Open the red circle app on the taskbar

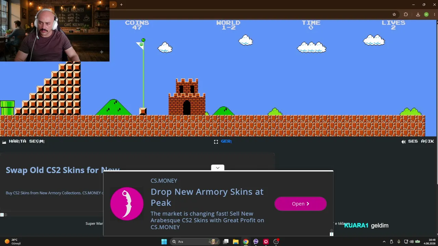[x=266, y=242]
